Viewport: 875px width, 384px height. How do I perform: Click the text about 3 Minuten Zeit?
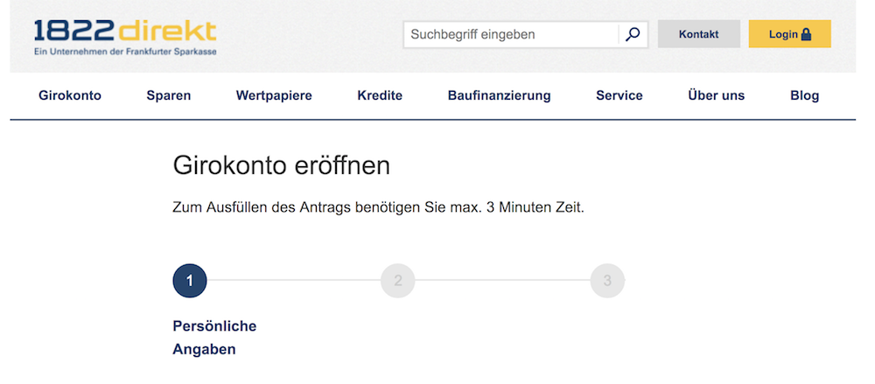(378, 208)
